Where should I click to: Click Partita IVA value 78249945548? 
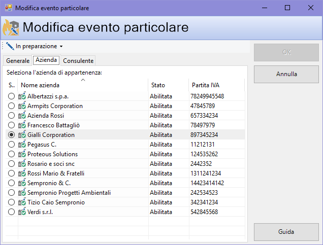(207, 96)
